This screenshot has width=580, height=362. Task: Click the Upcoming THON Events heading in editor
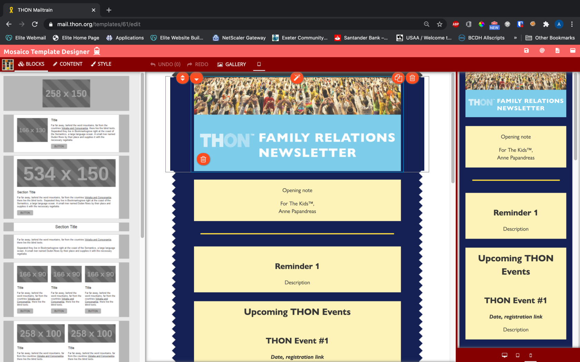(x=297, y=312)
